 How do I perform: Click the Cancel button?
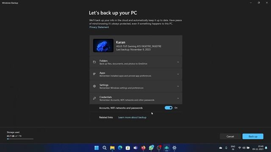click(x=230, y=136)
